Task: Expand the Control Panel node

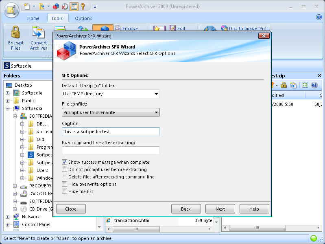Action: click(x=7, y=225)
